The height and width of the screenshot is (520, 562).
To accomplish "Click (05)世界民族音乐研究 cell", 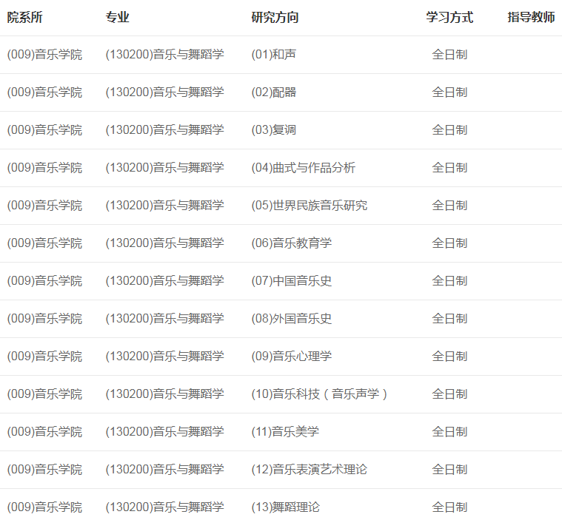I will click(310, 206).
